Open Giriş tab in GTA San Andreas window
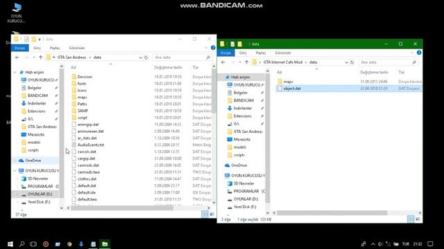This screenshot has height=249, width=444. (37, 48)
